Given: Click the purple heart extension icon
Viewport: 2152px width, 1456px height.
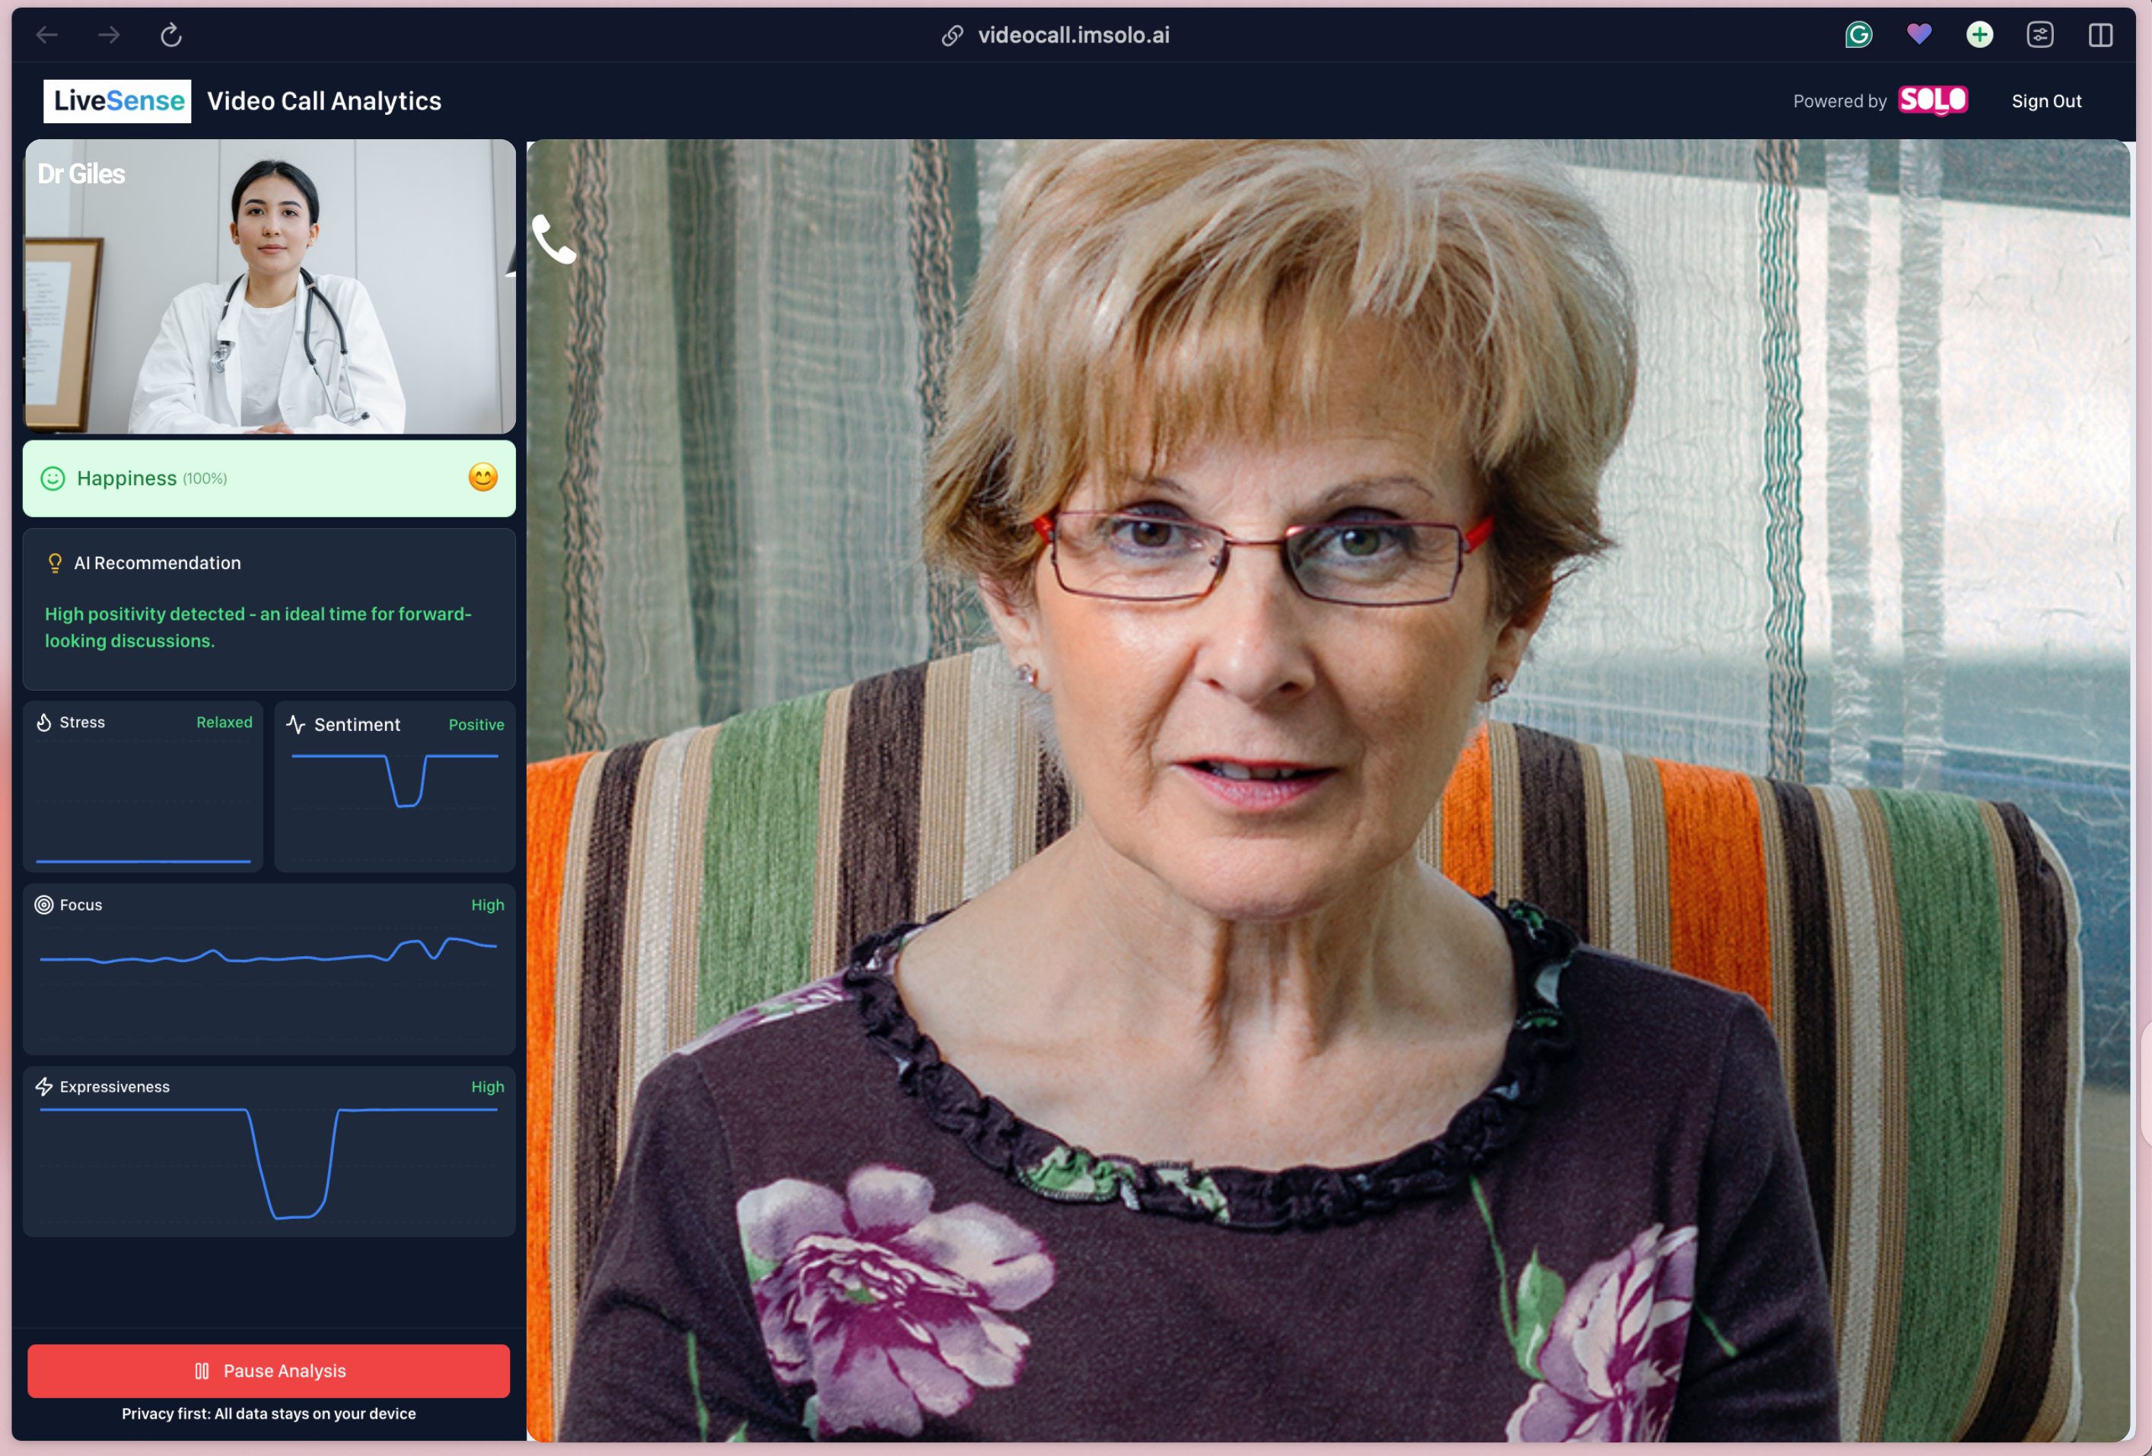Looking at the screenshot, I should (1918, 35).
